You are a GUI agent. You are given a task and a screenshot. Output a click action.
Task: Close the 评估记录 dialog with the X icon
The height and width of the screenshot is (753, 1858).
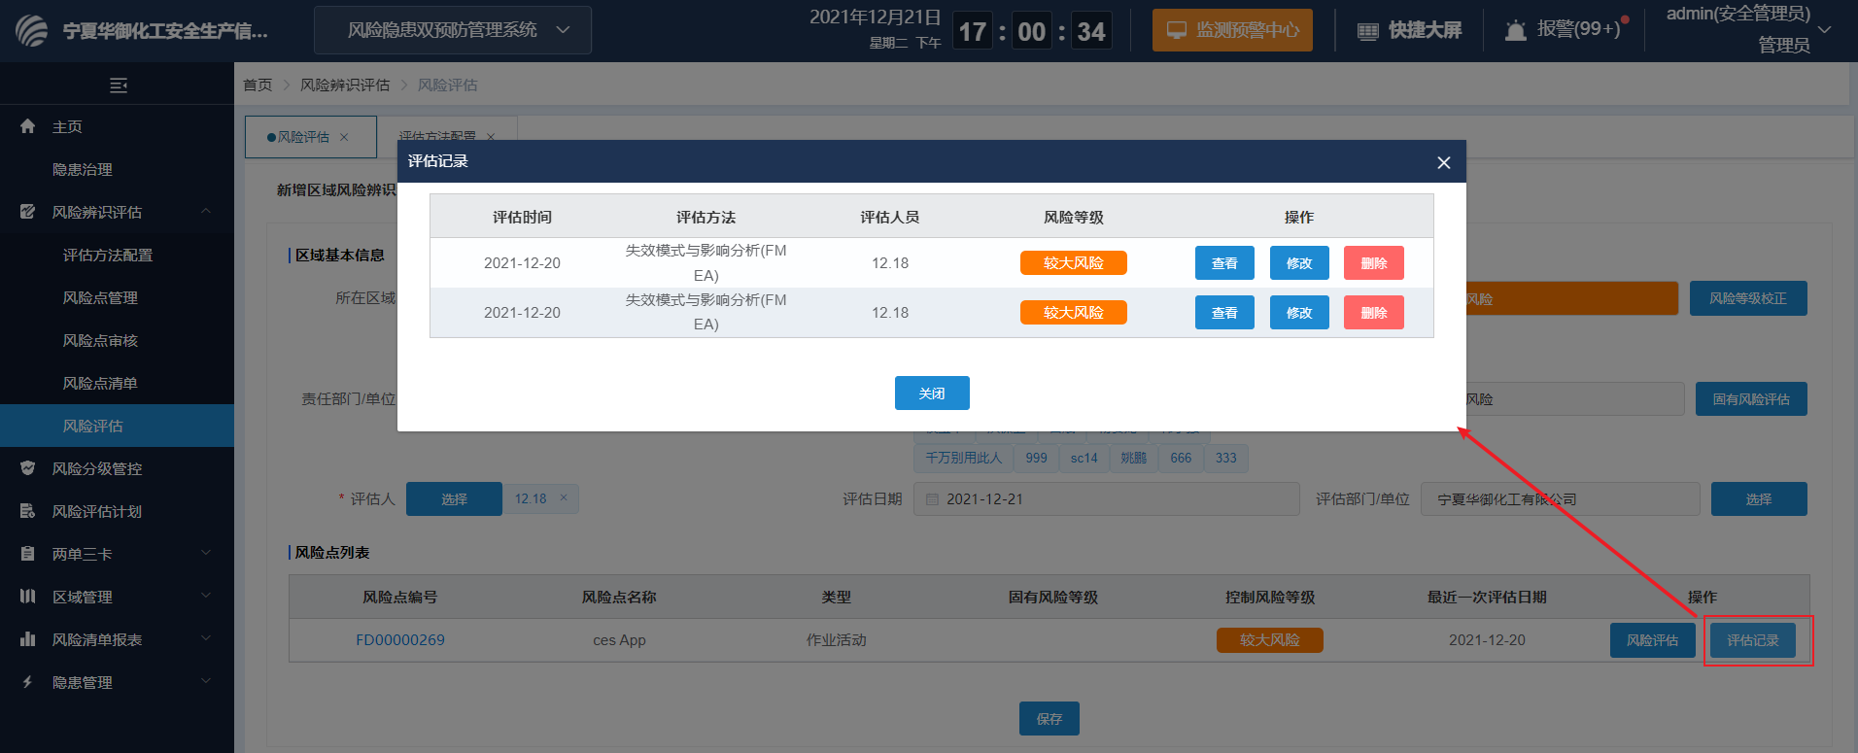pos(1444,162)
